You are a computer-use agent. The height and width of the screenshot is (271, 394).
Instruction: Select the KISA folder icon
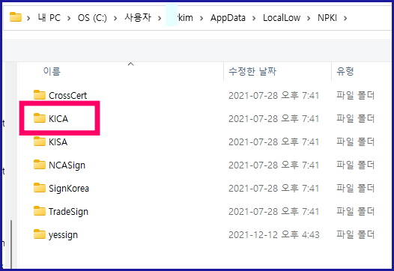[x=40, y=141]
